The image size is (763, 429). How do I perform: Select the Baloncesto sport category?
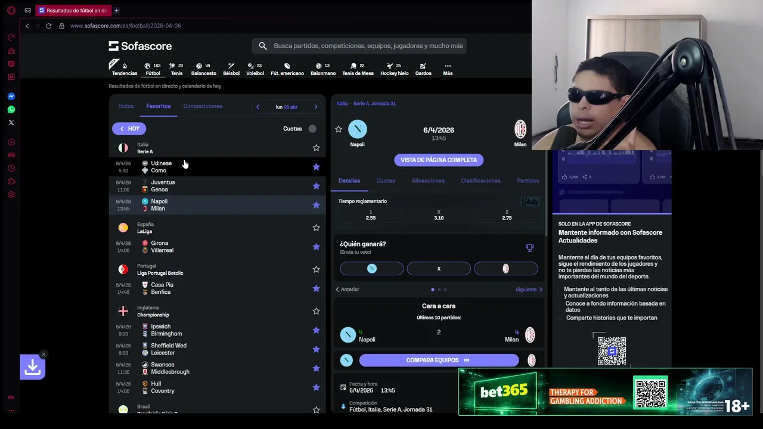[x=204, y=69]
